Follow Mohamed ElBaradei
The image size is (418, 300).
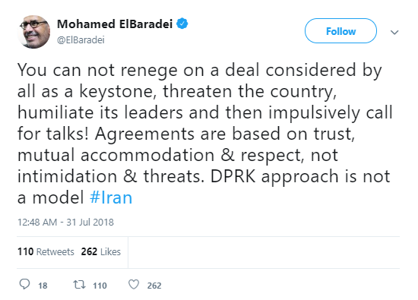[340, 31]
